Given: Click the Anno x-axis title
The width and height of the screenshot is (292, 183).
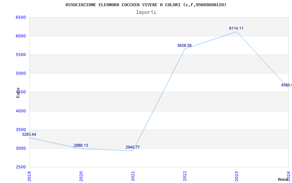Looking at the screenshot, I should 283,179.
